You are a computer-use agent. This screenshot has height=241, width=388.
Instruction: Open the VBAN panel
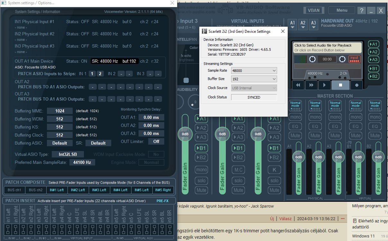click(x=313, y=10)
